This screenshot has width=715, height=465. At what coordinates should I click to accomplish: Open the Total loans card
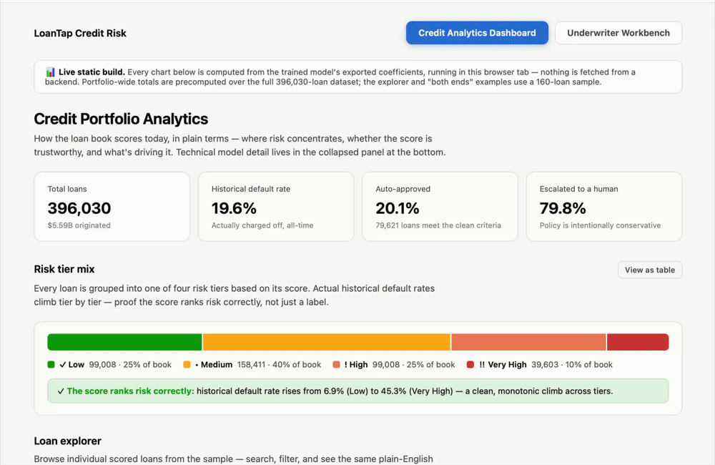pos(112,206)
